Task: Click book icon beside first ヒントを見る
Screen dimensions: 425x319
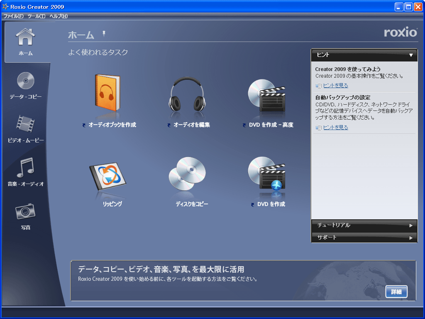Action: (318, 86)
